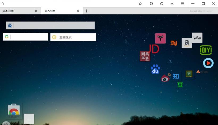The height and width of the screenshot is (125, 218).
Task: Select the second 新标签页 tab
Action: pyautogui.click(x=62, y=11)
